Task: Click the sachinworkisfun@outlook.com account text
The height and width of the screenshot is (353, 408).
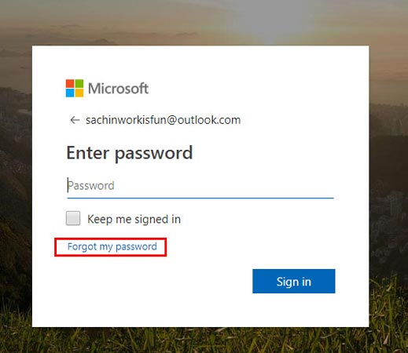Action: click(x=163, y=120)
